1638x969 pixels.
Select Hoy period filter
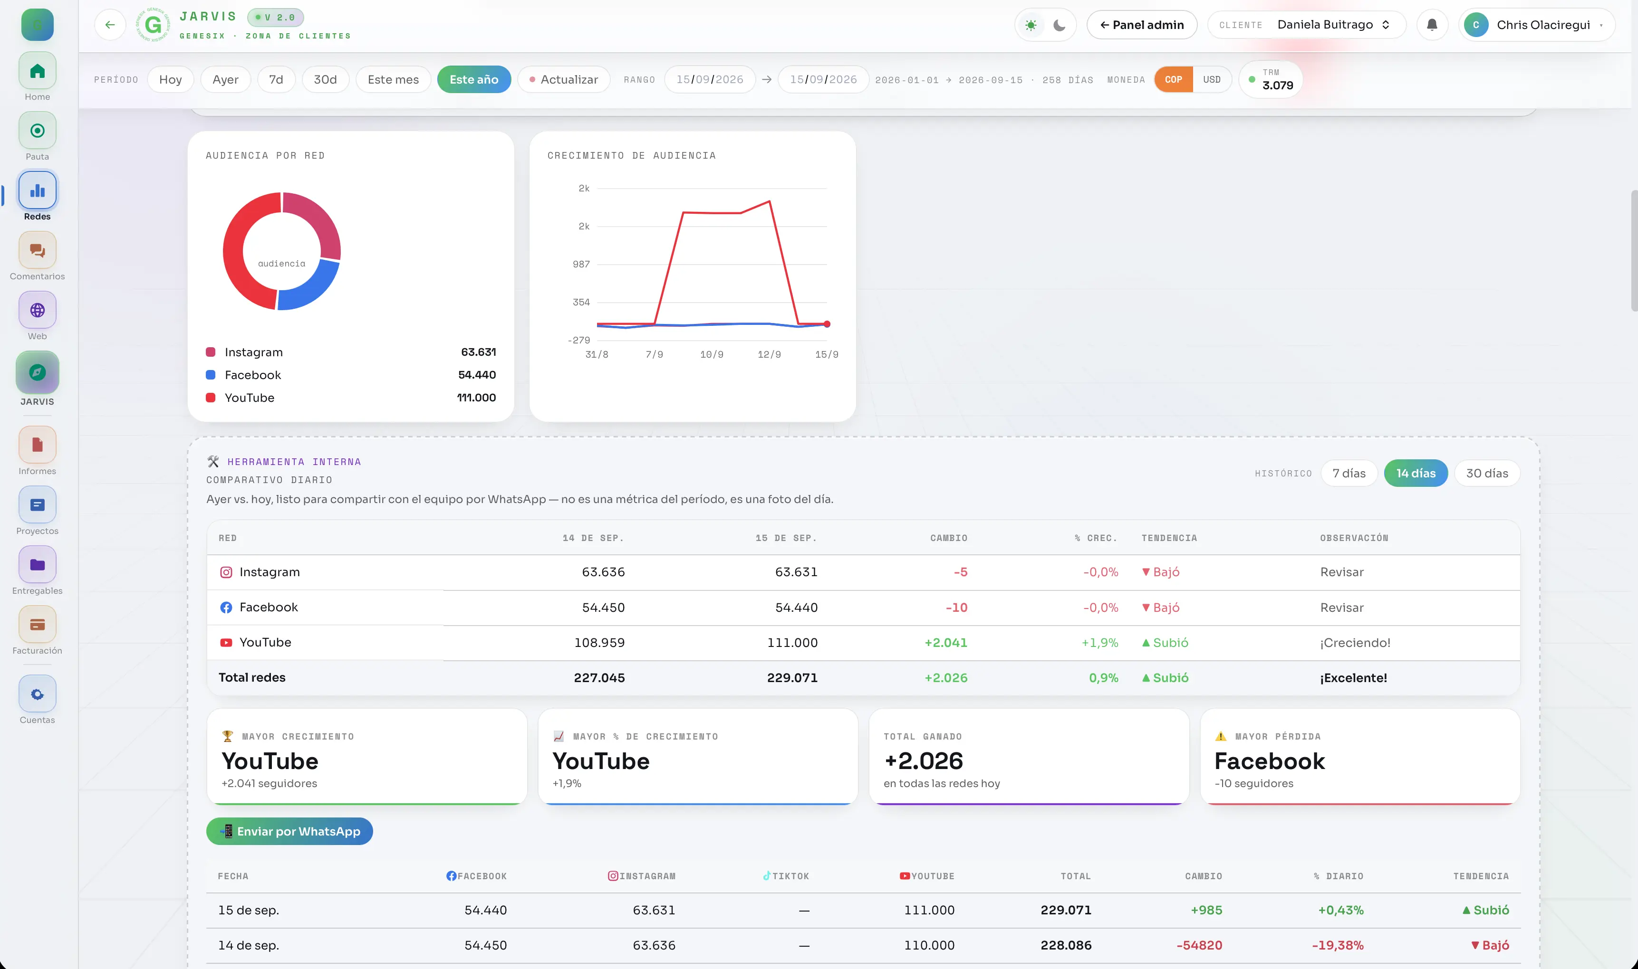tap(171, 80)
